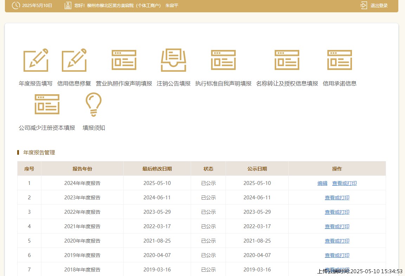Click the 公司减少注册资本填报 label
The height and width of the screenshot is (276, 405).
coord(47,128)
